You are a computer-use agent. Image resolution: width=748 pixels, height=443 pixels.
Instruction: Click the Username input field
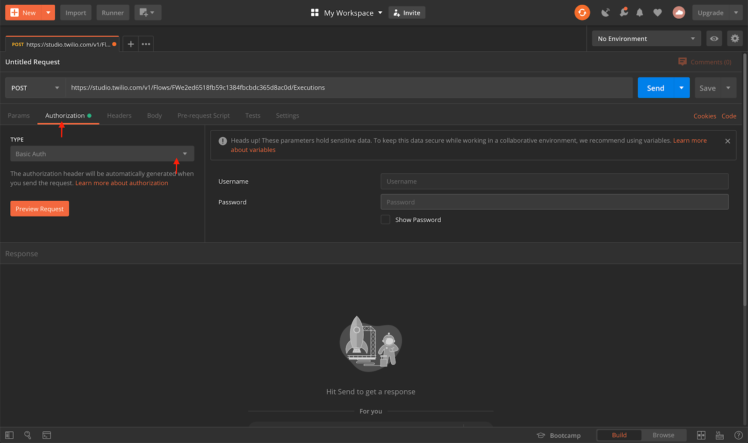tap(554, 181)
